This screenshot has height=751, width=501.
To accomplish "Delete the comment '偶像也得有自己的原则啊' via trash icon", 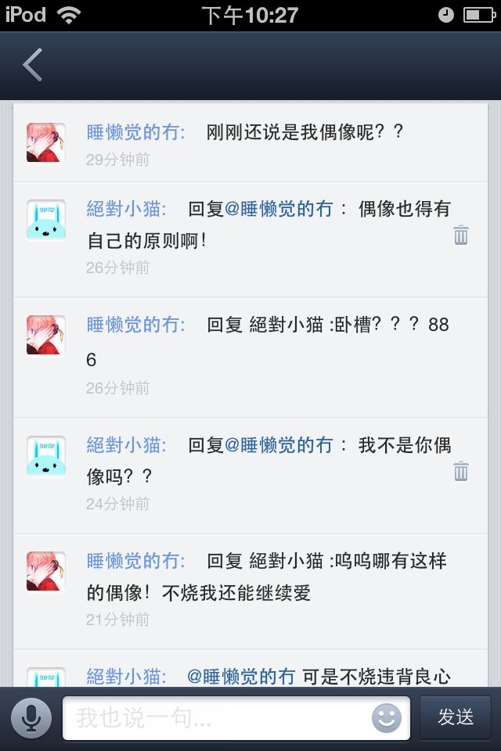I will (x=461, y=235).
